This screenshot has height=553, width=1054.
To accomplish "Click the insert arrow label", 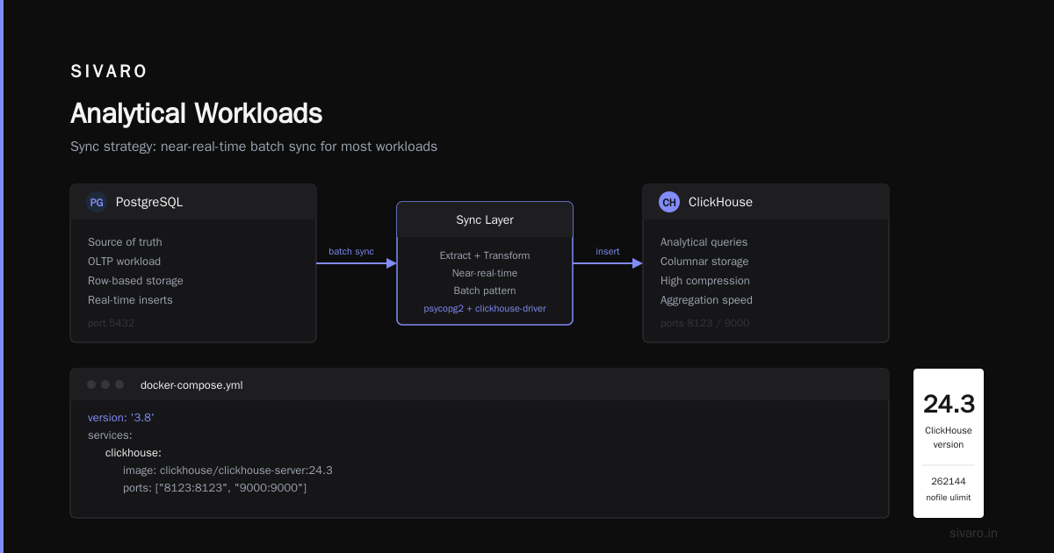I will 608,252.
